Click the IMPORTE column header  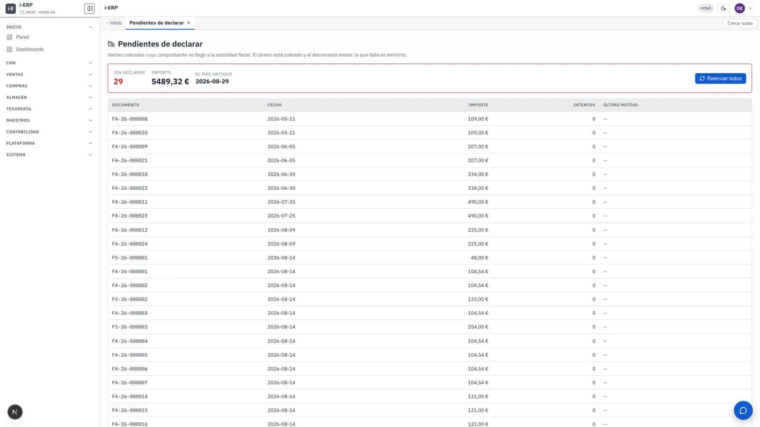(478, 105)
